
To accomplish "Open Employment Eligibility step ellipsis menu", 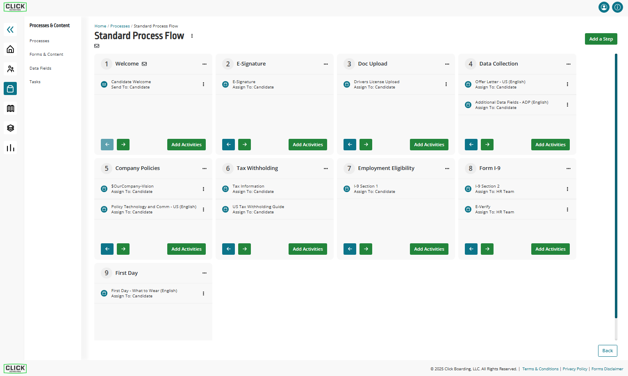I will tap(447, 168).
